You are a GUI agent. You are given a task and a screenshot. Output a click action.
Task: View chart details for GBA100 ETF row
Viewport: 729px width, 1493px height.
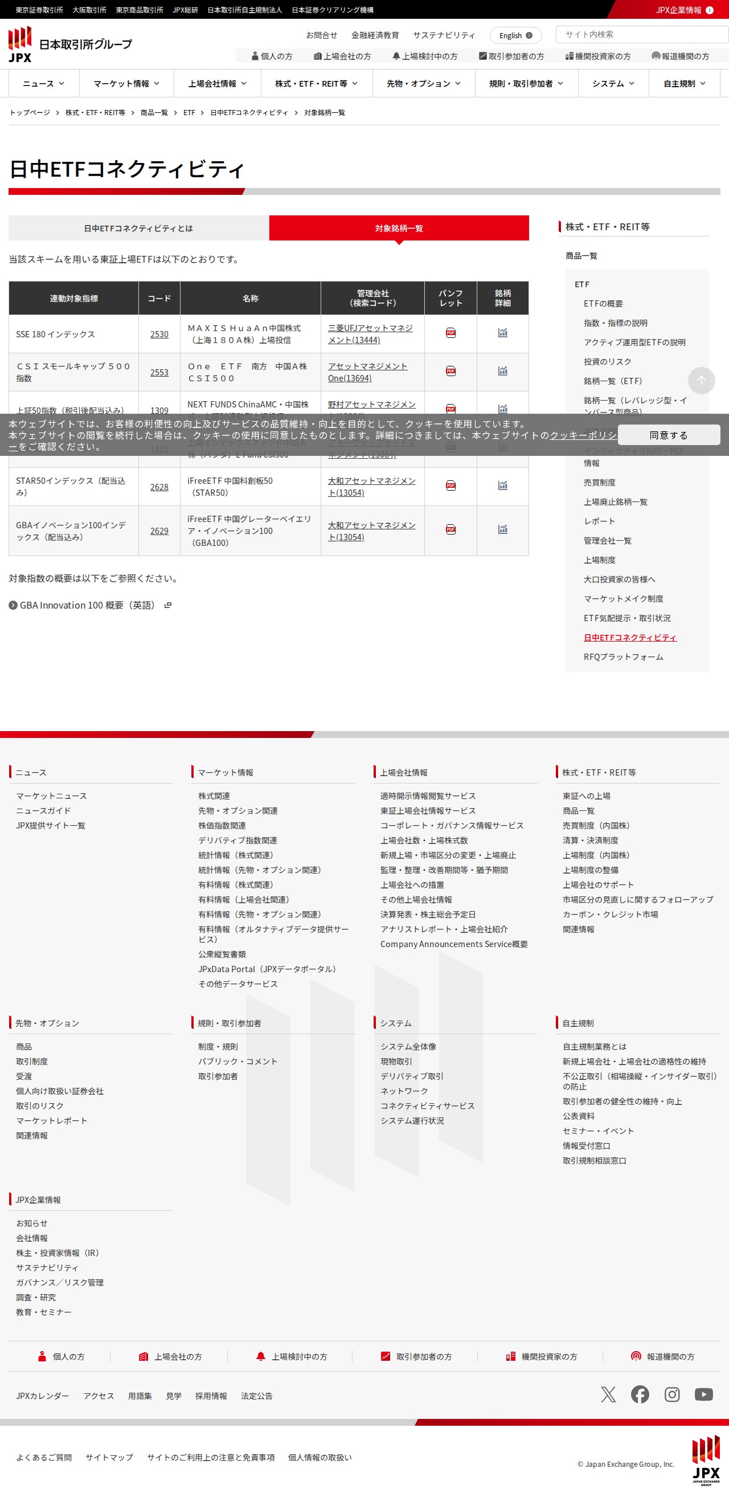click(x=502, y=529)
